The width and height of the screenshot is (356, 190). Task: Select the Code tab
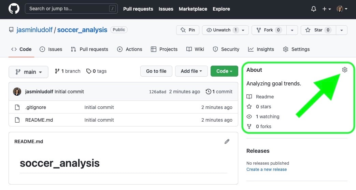(x=22, y=49)
